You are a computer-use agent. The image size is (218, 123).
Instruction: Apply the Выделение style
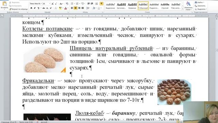click(110, 6)
